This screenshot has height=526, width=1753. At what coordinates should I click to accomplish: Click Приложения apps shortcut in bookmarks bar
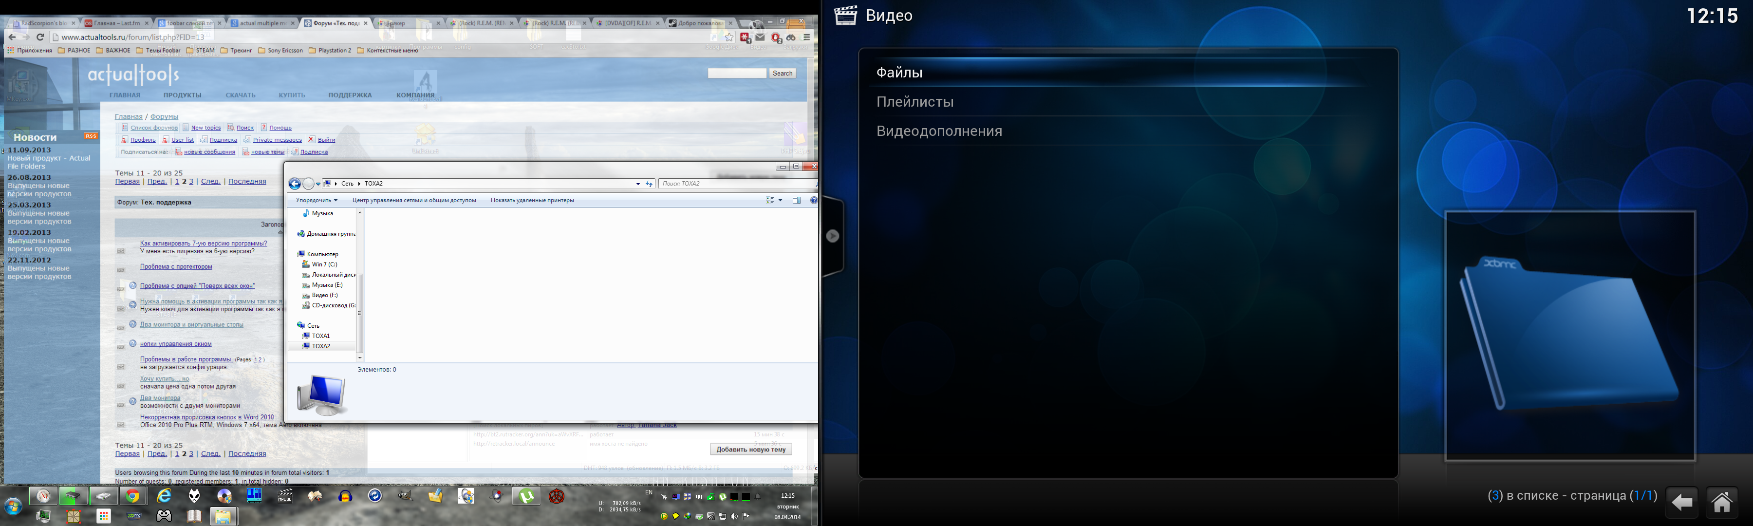[x=29, y=50]
